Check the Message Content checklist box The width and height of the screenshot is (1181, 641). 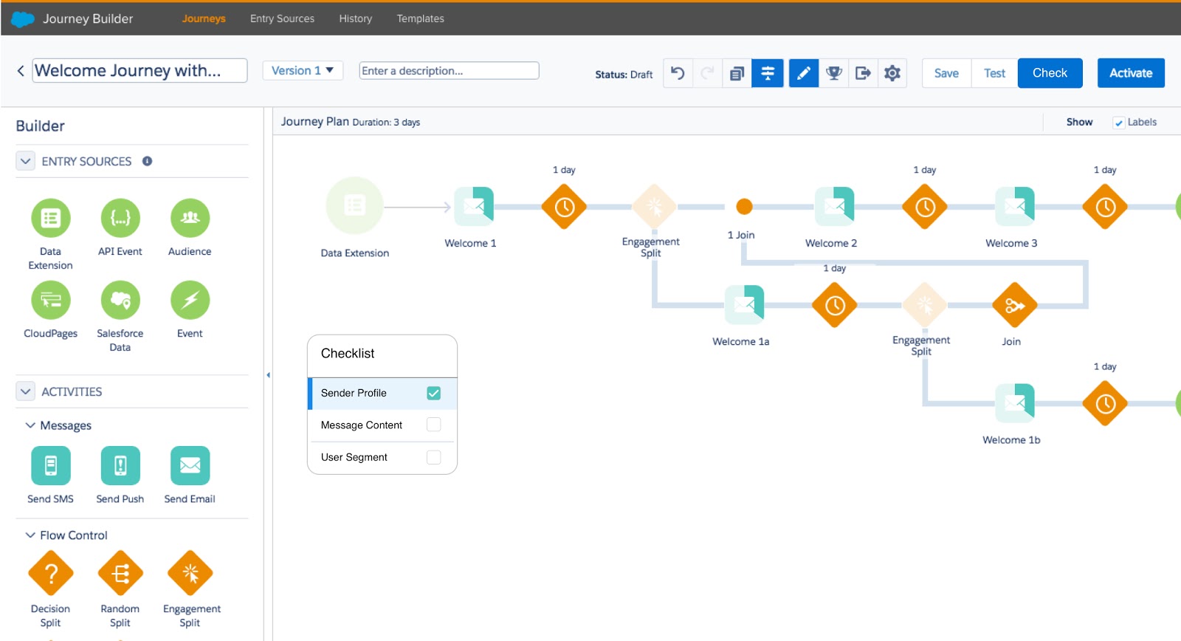pos(434,425)
